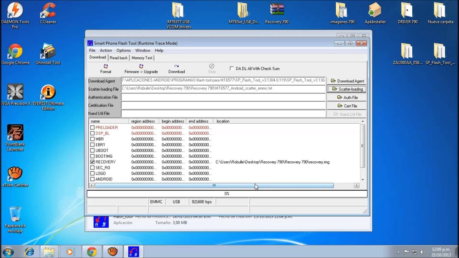The width and height of the screenshot is (459, 258).
Task: Click the Scatter-loading button
Action: click(x=347, y=89)
